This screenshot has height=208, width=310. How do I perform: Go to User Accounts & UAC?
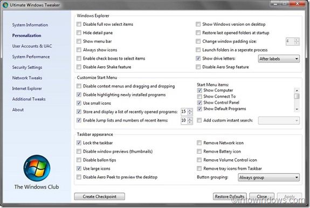click(32, 46)
